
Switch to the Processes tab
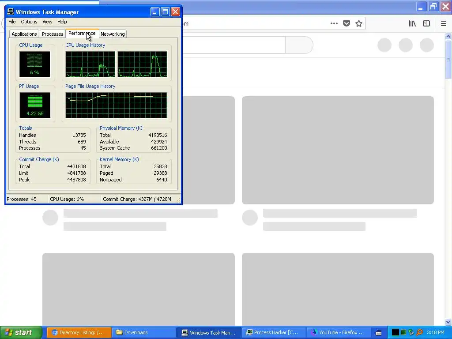pos(53,34)
